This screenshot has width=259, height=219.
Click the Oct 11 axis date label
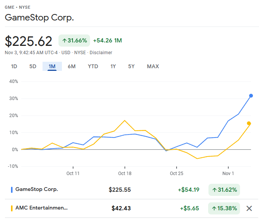point(73,174)
